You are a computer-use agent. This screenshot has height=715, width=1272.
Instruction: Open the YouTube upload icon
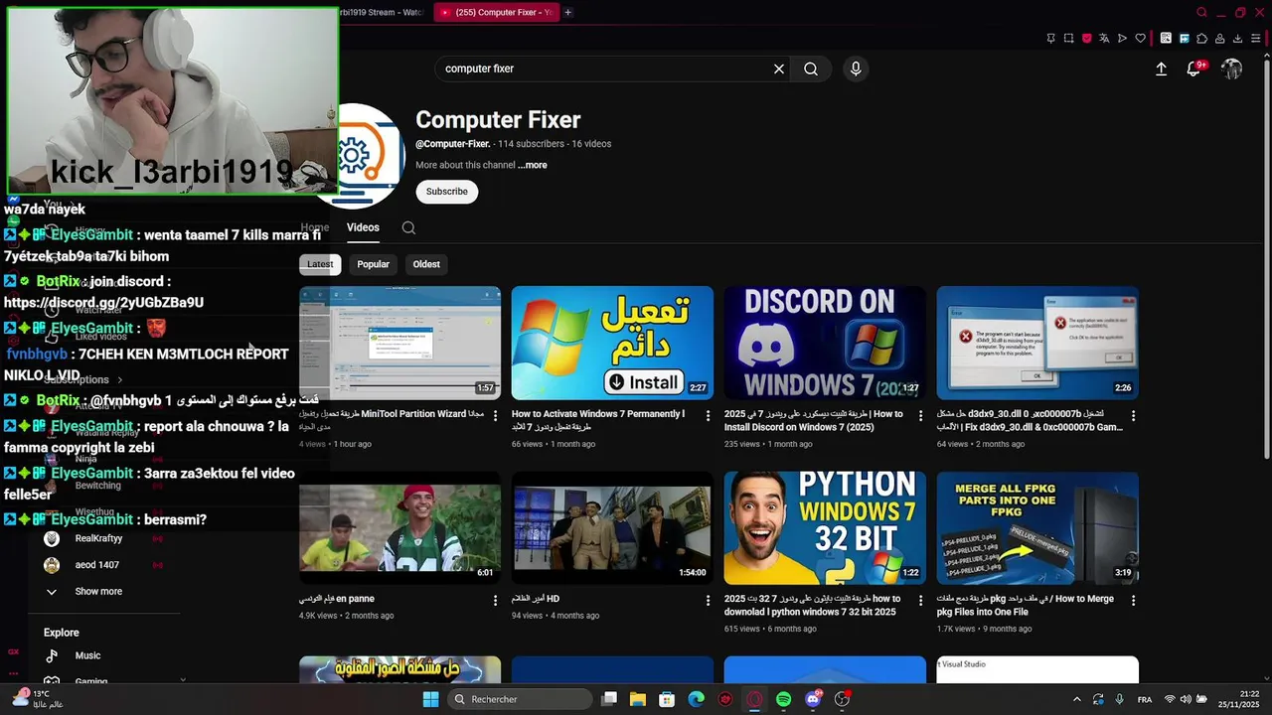tap(1161, 69)
